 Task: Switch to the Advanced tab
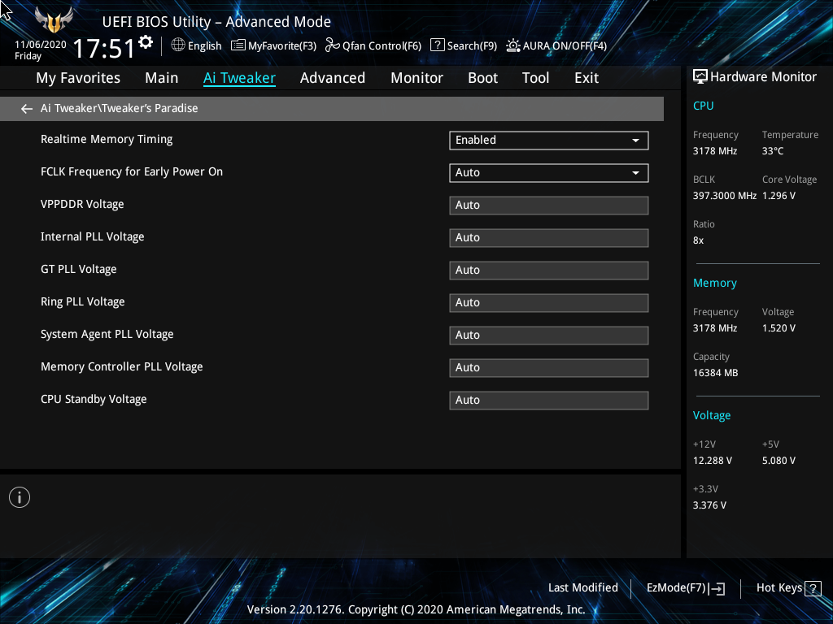coord(333,78)
